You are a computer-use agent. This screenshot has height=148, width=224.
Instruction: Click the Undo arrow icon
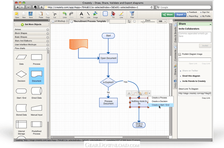[x=65, y=14]
